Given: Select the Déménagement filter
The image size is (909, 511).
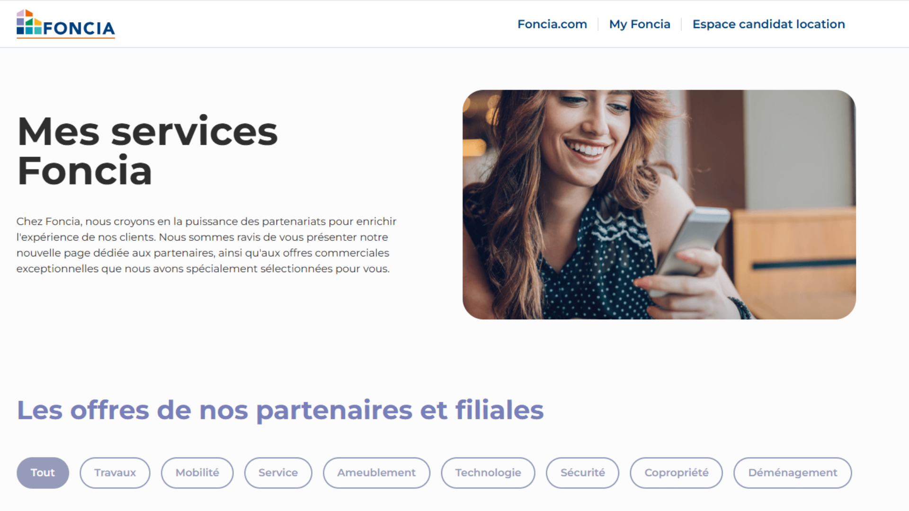Looking at the screenshot, I should [793, 473].
